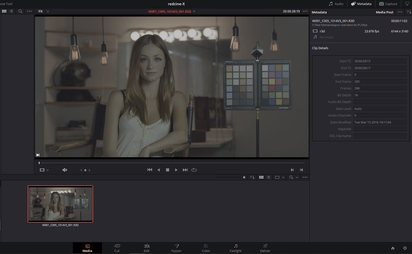Viewport: 412px width, 254px height.
Task: Open the viewer mode filmstrip dropdown
Action: [44, 170]
